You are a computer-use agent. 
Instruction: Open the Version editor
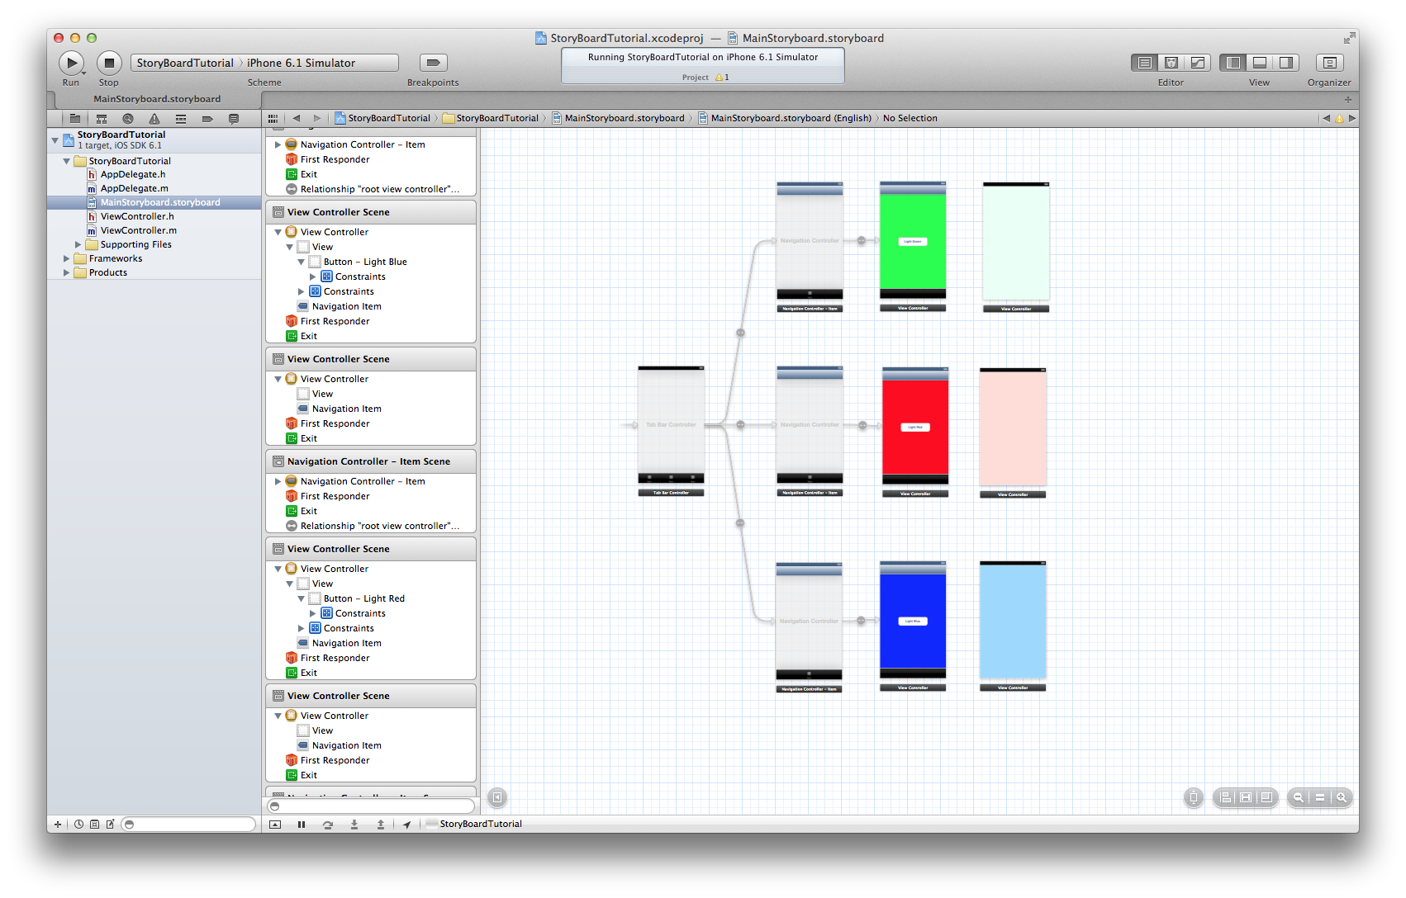[1197, 63]
